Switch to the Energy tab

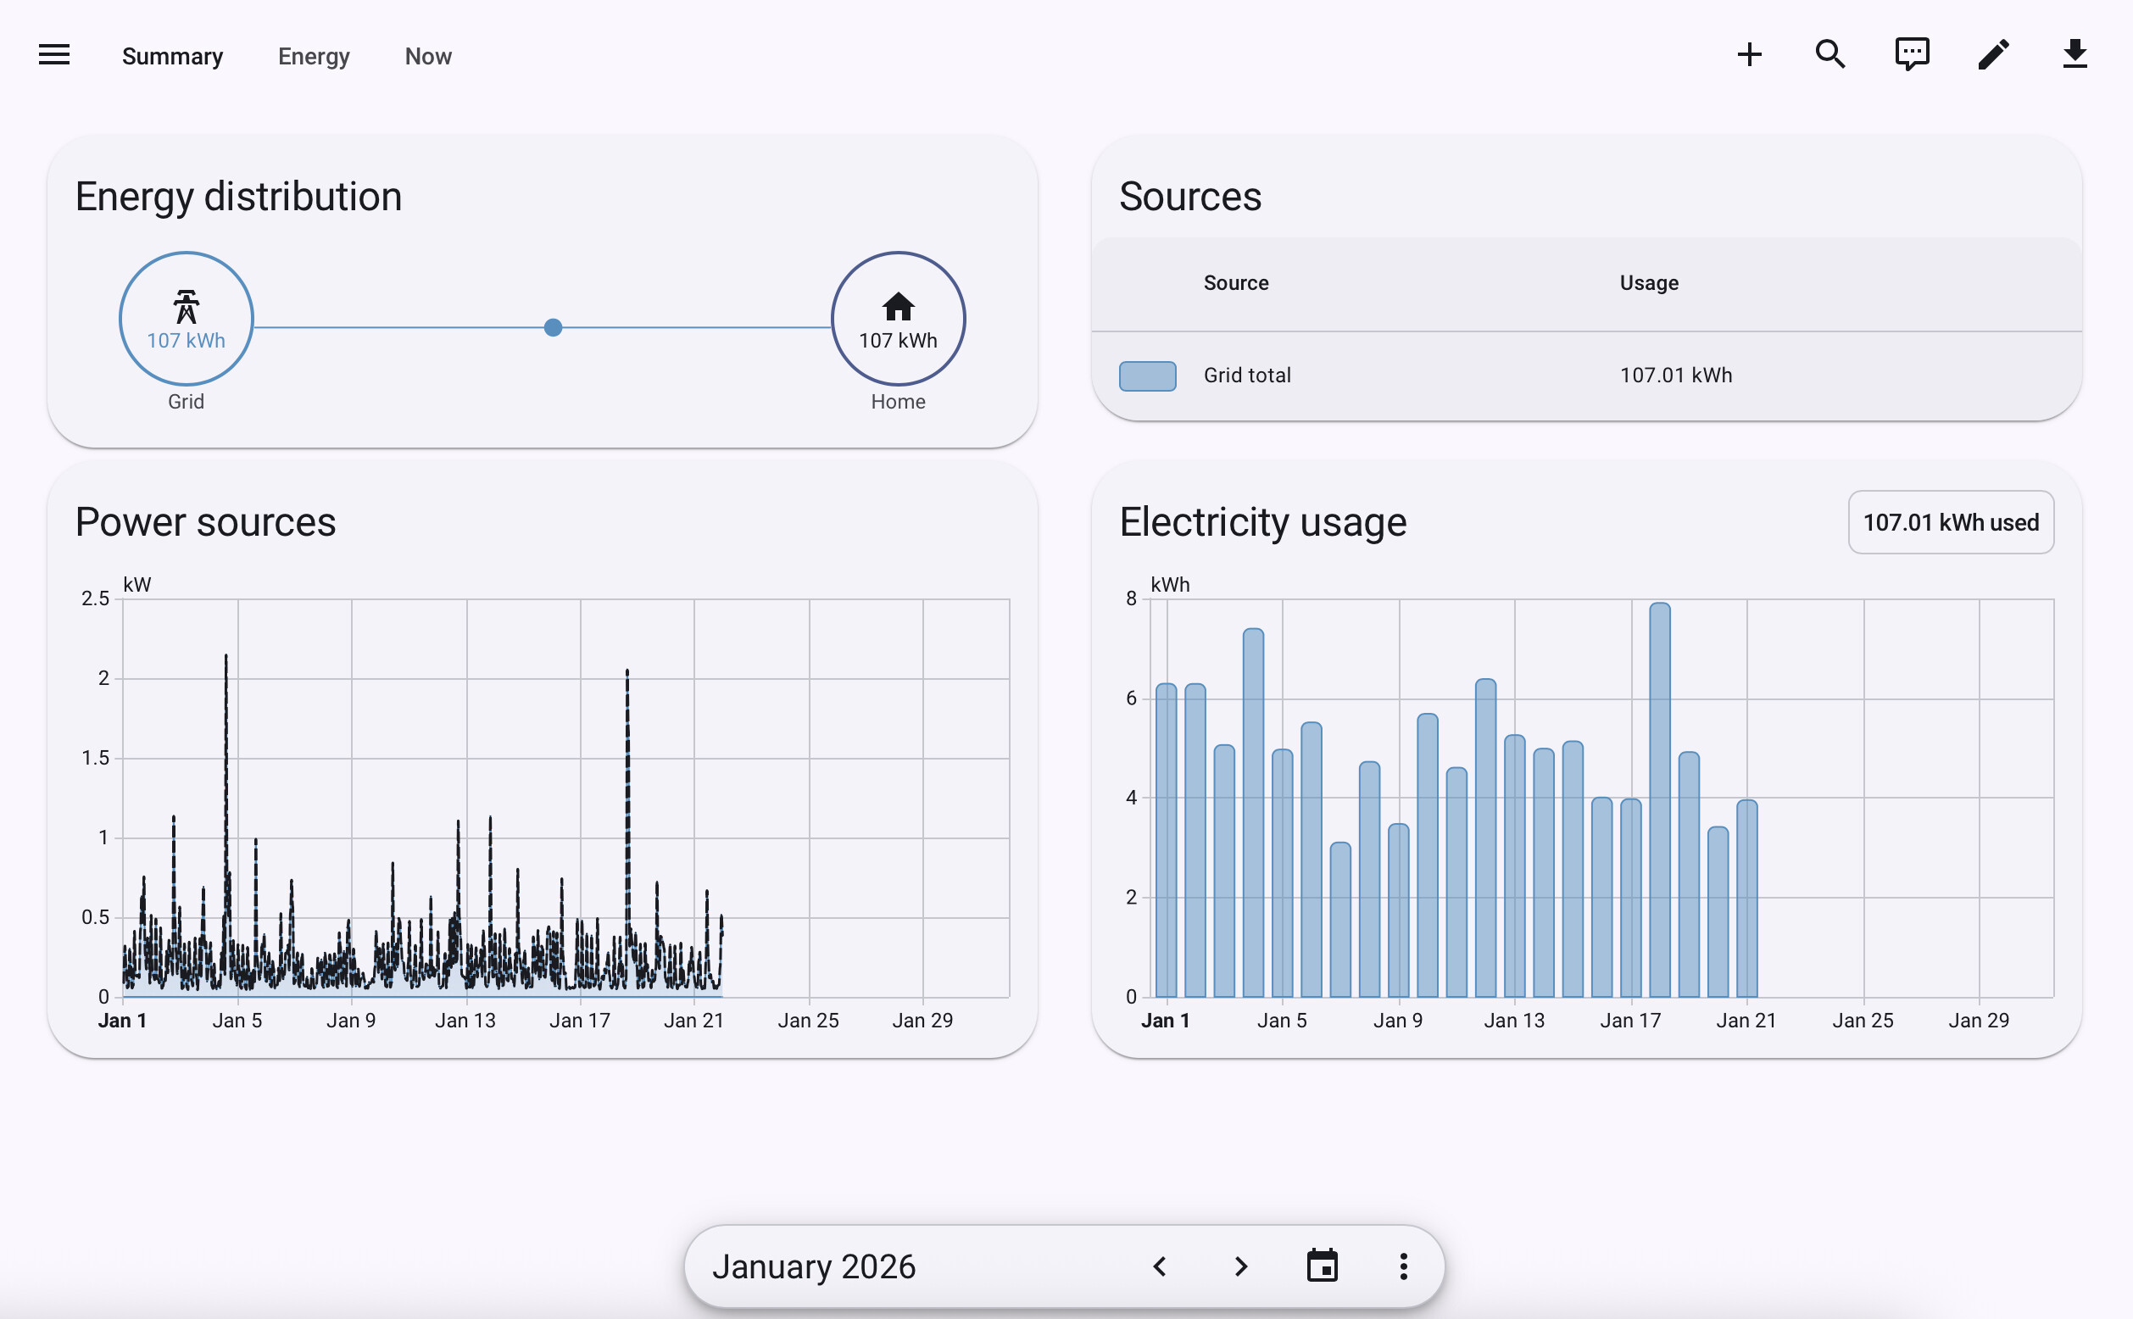313,57
